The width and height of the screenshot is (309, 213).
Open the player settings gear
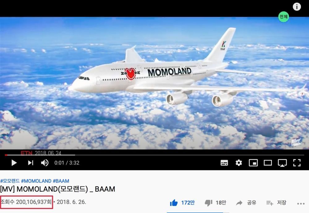click(239, 163)
